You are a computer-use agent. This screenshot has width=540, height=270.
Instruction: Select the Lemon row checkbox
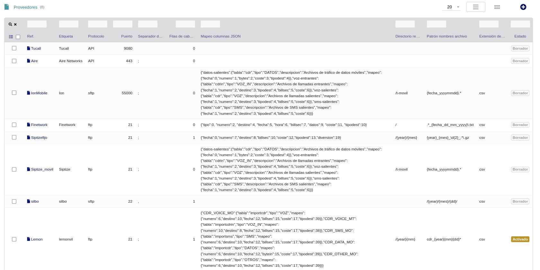click(14, 239)
